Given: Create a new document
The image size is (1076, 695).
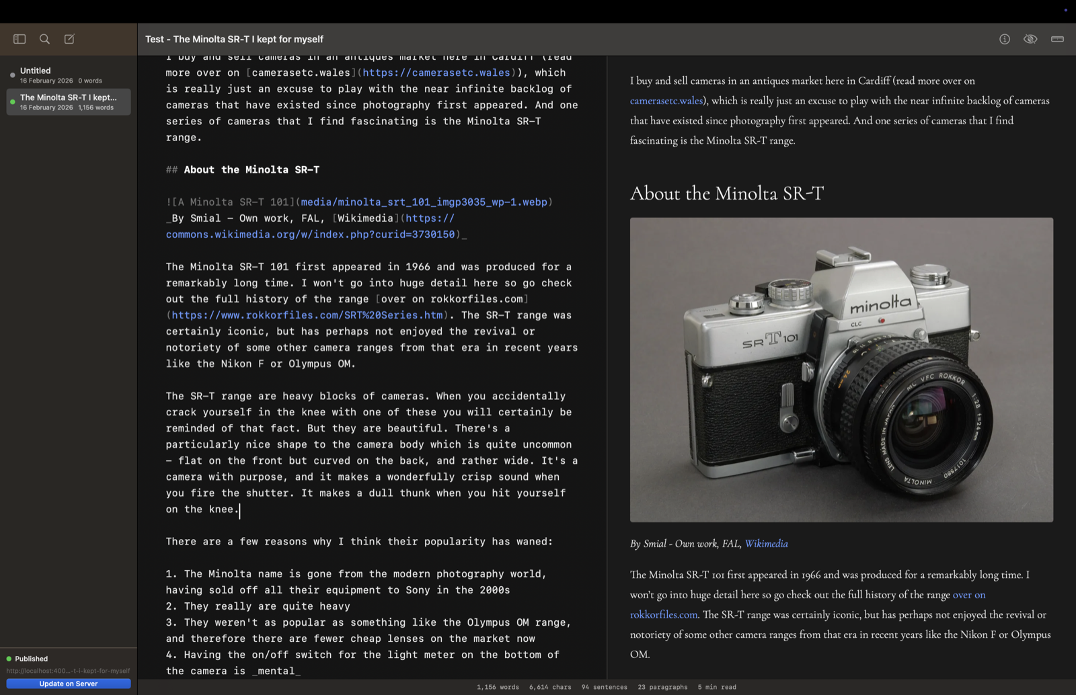Looking at the screenshot, I should [x=68, y=38].
